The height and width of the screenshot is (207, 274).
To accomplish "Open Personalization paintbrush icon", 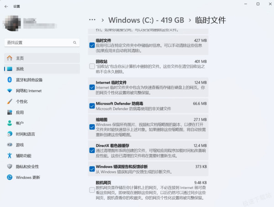I will click(10, 101).
